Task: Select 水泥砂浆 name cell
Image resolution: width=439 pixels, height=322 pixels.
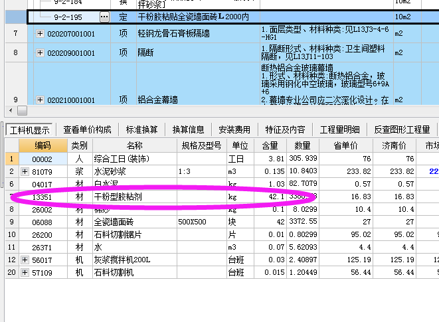Action: point(135,171)
